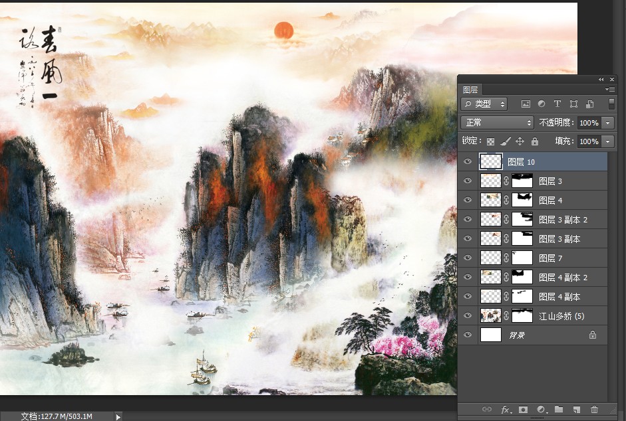The image size is (626, 421).
Task: Click the mask link icon on 图层 4
Action: 506,200
